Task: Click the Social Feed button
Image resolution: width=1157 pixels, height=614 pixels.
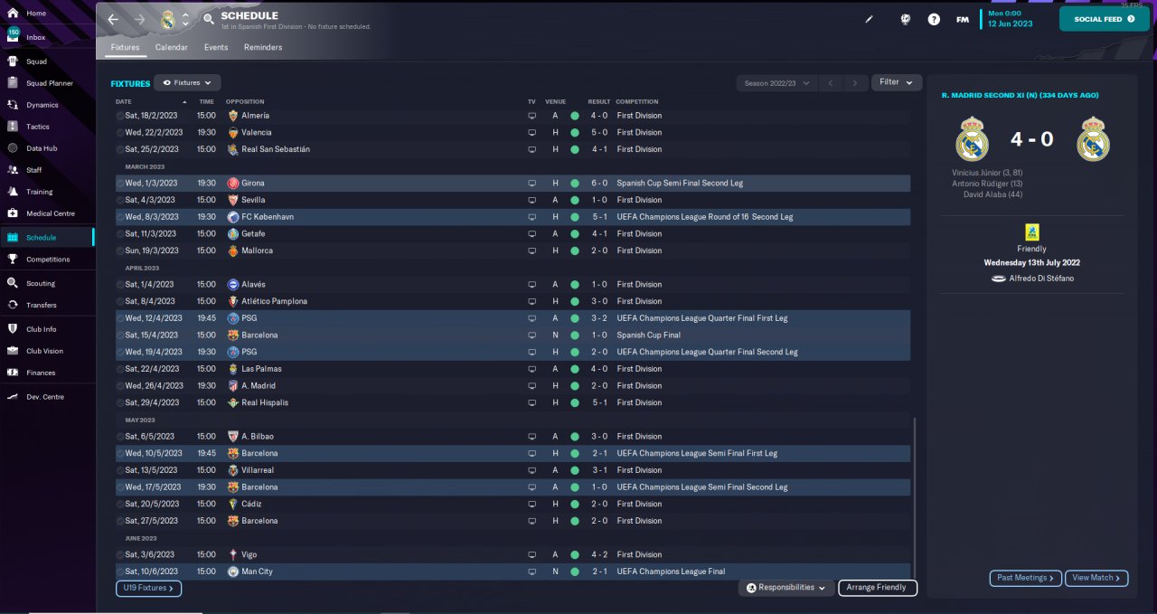Action: pyautogui.click(x=1104, y=19)
